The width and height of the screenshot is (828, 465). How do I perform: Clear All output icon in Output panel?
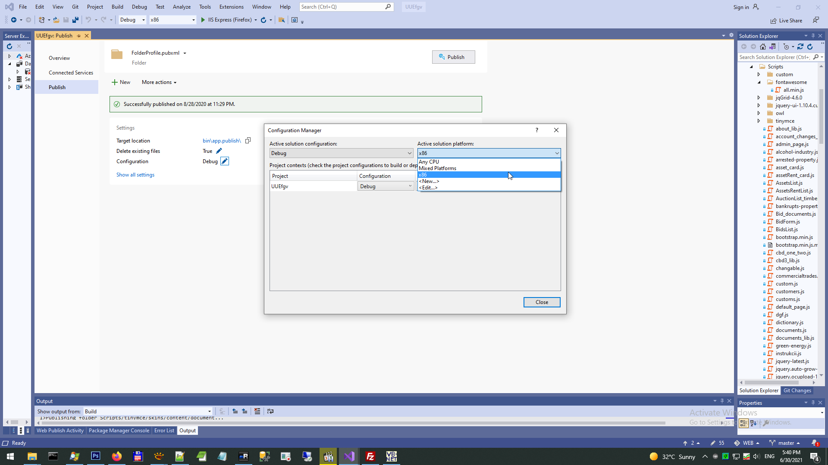pyautogui.click(x=257, y=411)
